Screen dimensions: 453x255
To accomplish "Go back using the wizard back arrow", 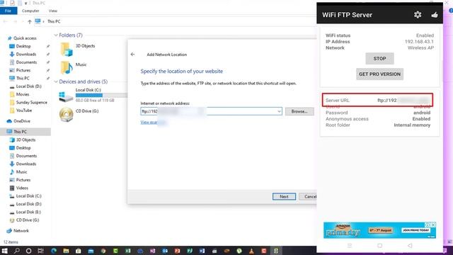I will [132, 55].
